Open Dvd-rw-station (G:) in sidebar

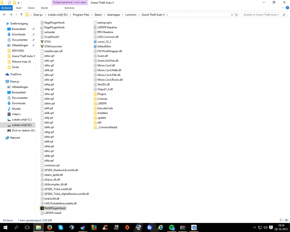click(x=21, y=130)
